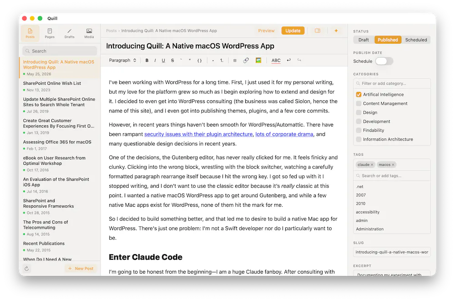Screen dimensions: 455x301
Task: Underline text using the toolbar U icon
Action: click(163, 61)
